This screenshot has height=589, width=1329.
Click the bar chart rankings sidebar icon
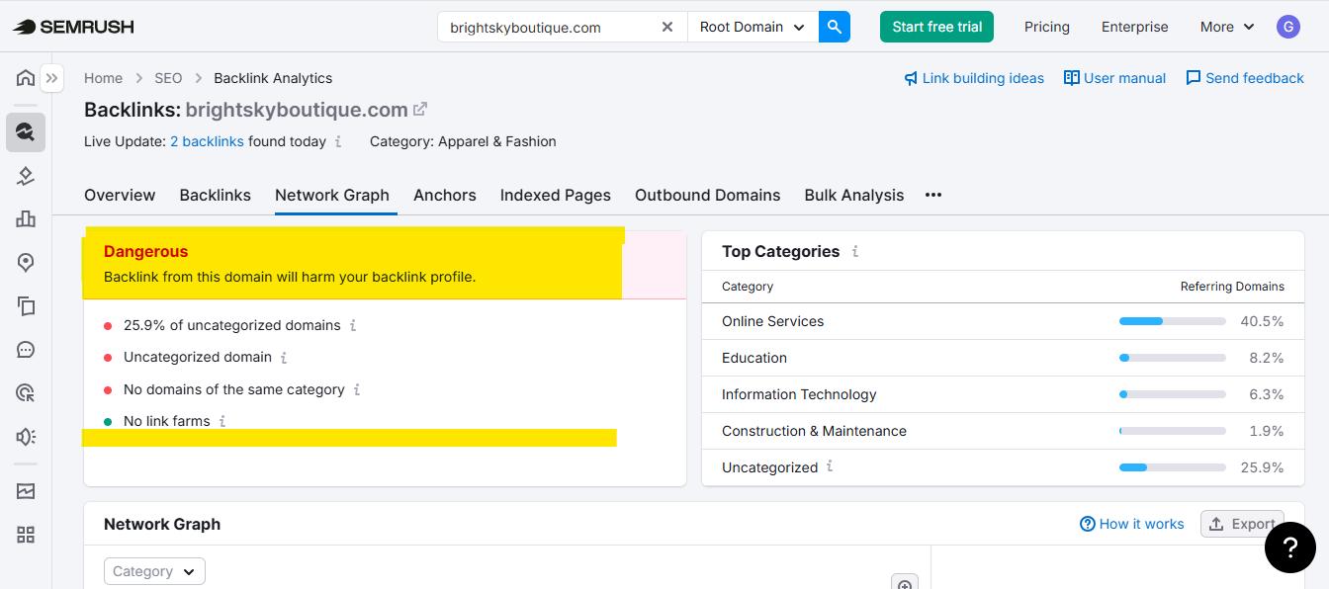26,218
